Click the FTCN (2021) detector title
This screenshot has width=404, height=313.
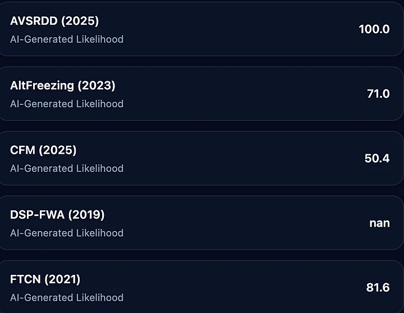click(x=45, y=279)
